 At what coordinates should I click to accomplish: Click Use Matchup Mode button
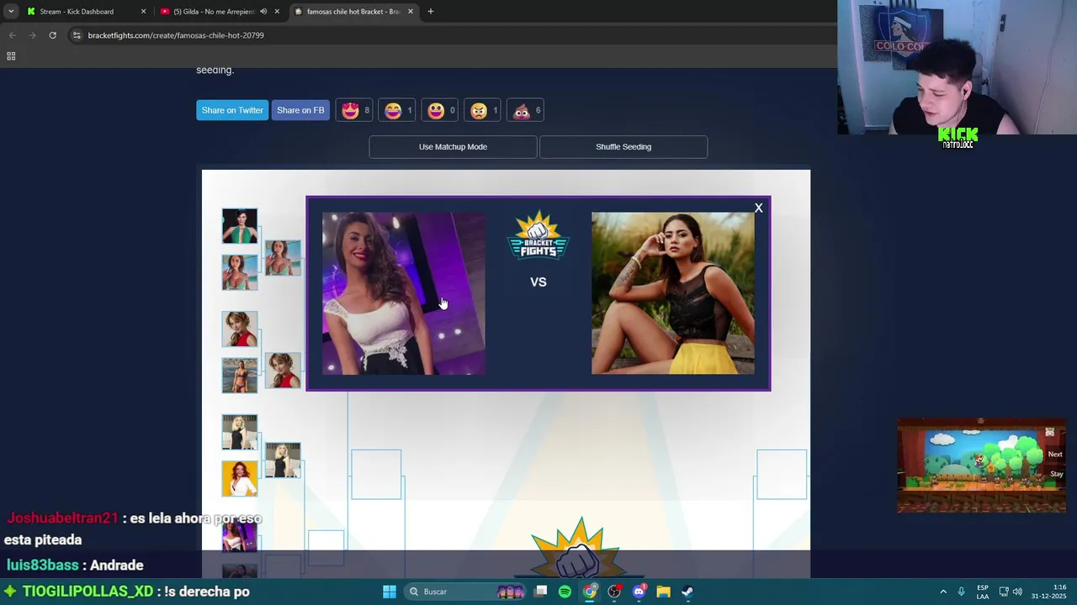[453, 147]
